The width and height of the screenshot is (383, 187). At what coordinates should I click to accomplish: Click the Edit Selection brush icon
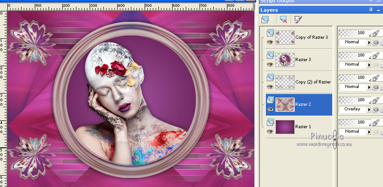[298, 20]
